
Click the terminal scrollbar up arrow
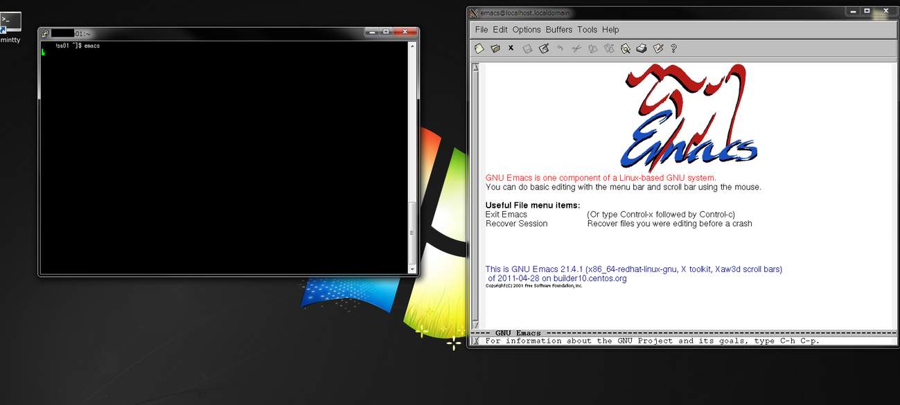point(413,46)
